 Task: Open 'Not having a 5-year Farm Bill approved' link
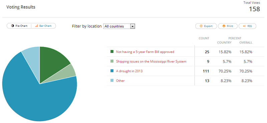(145, 52)
